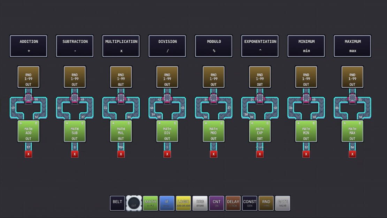Choose the purple CNT counter tool
387x218 pixels.
pyautogui.click(x=217, y=203)
